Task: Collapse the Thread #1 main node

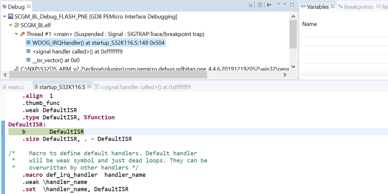Action: (16, 34)
